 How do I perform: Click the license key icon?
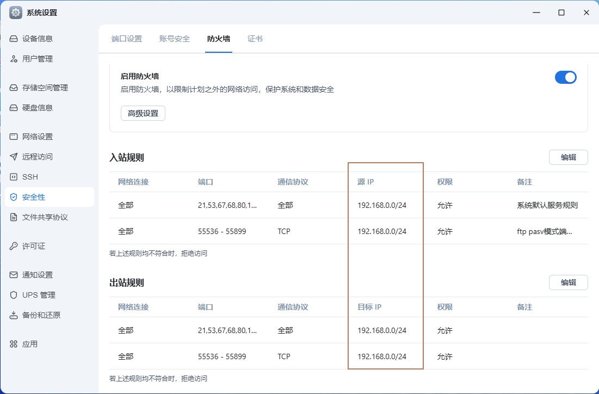pos(14,246)
